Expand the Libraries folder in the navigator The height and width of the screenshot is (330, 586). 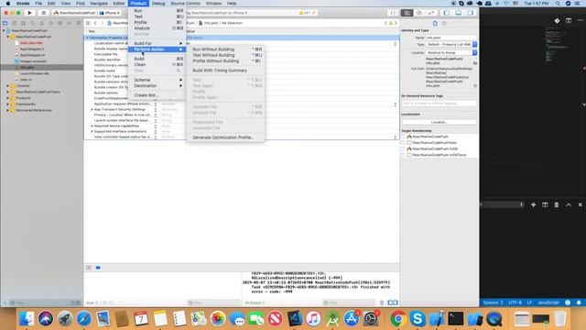[x=7, y=85]
